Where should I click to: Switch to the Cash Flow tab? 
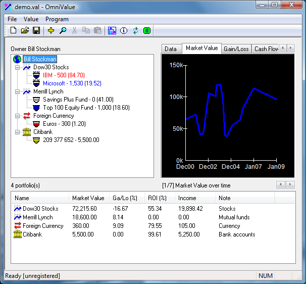pos(266,49)
